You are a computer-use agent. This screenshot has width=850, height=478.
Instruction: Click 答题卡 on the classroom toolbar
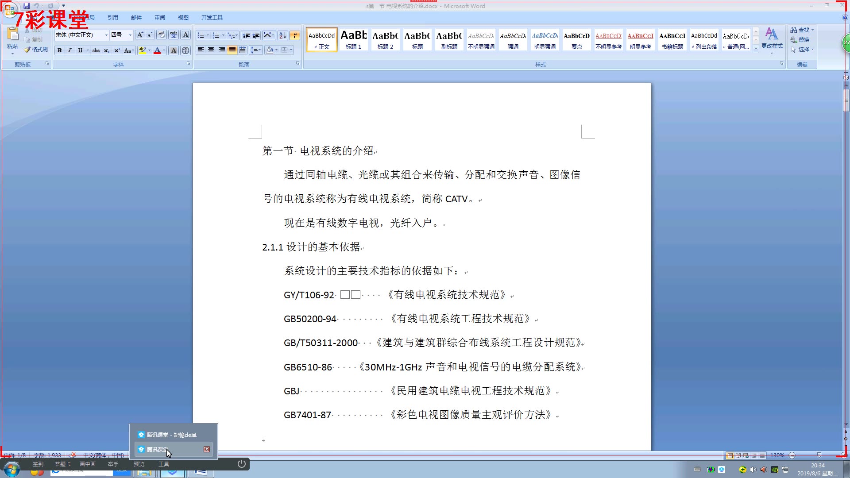click(x=63, y=464)
